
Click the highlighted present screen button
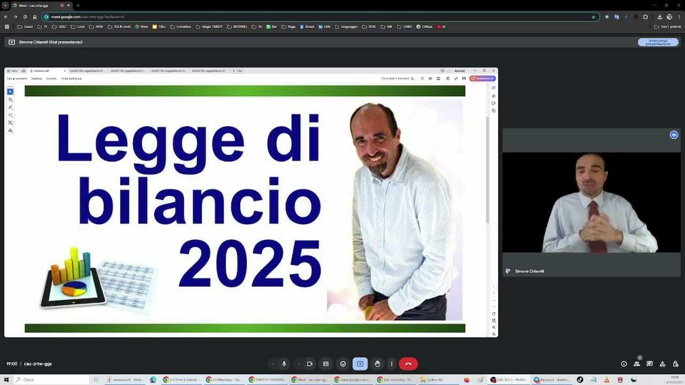(x=360, y=364)
